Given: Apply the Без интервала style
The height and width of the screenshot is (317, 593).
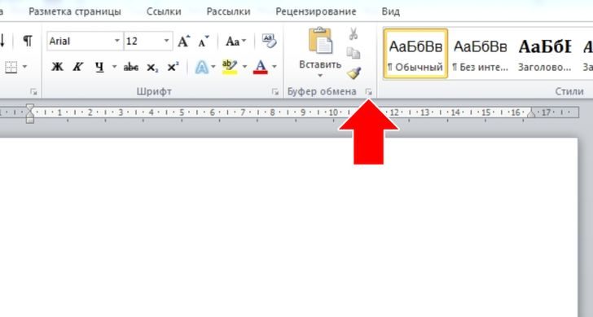Looking at the screenshot, I should pos(481,54).
